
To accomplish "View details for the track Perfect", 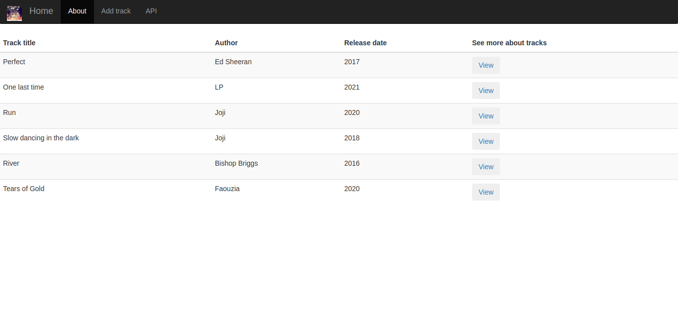I will point(486,65).
